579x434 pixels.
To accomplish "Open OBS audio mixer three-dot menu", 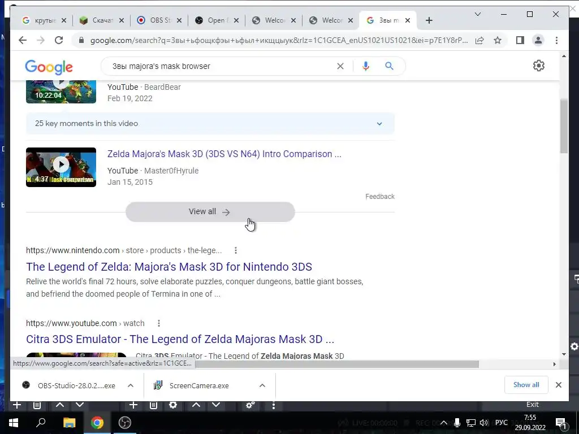I will click(x=274, y=405).
